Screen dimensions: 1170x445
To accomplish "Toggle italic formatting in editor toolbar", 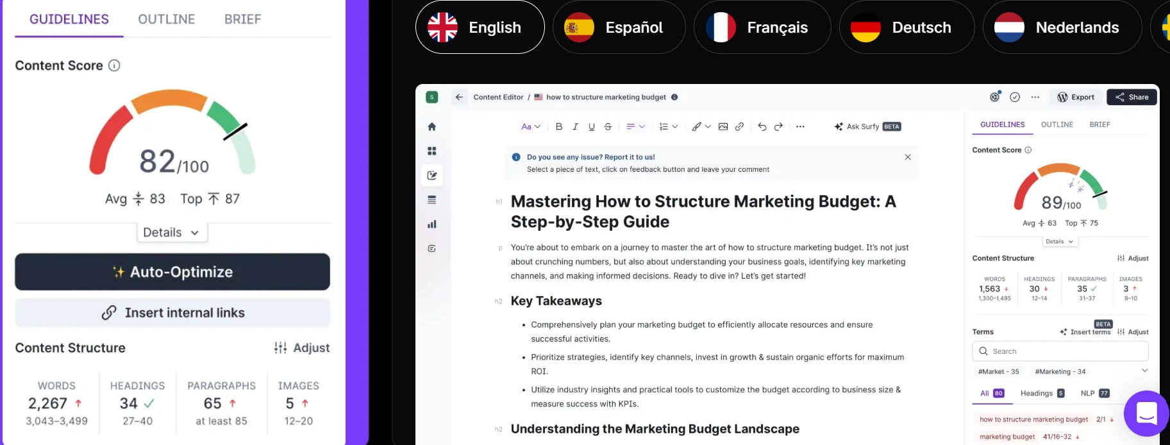I will (575, 127).
